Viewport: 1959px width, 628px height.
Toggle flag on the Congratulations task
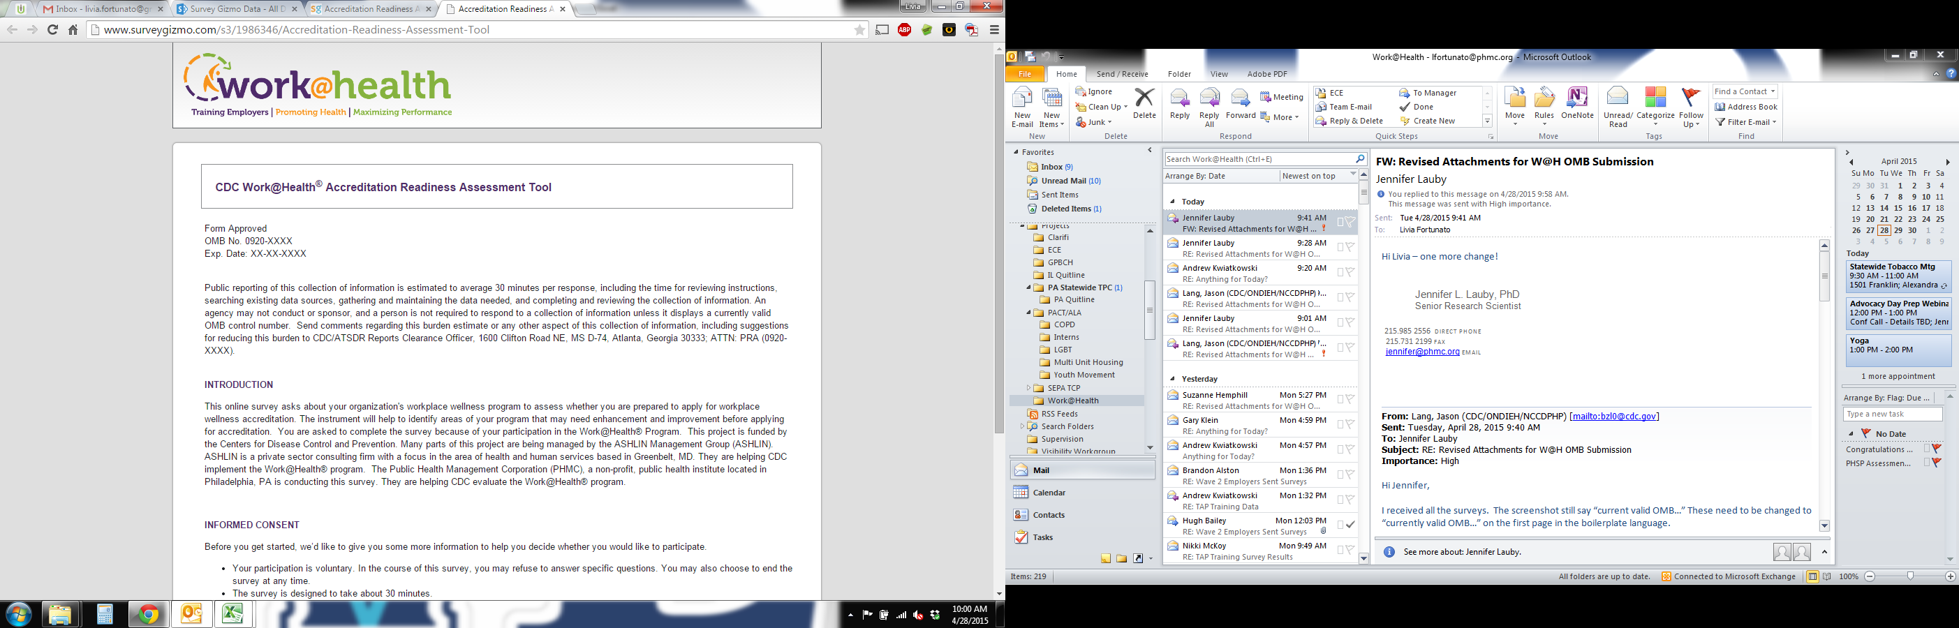point(1936,449)
